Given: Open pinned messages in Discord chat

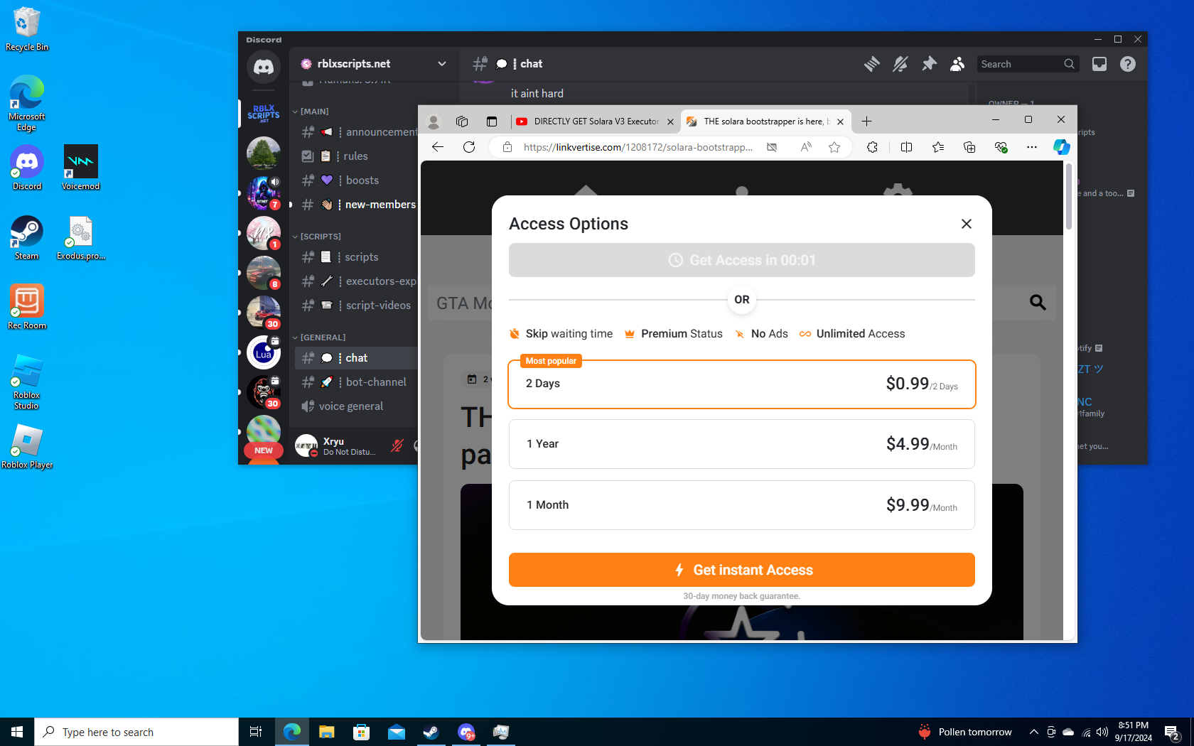Looking at the screenshot, I should pos(929,64).
